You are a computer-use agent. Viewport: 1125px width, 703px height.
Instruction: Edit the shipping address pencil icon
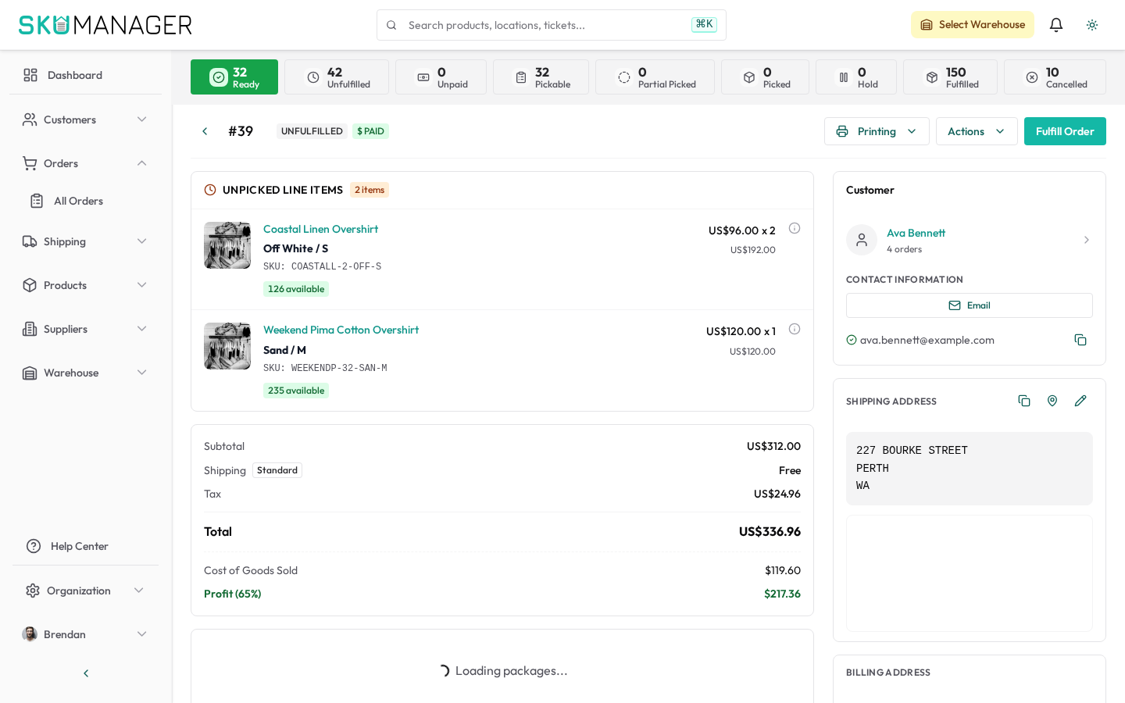tap(1080, 401)
